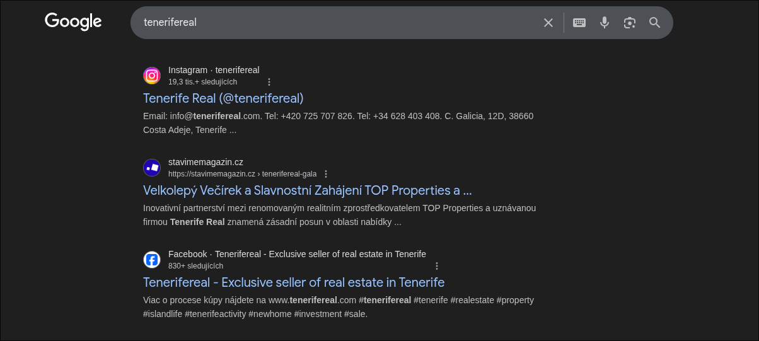The image size is (759, 341).
Task: Start voice search with microphone
Action: 604,23
